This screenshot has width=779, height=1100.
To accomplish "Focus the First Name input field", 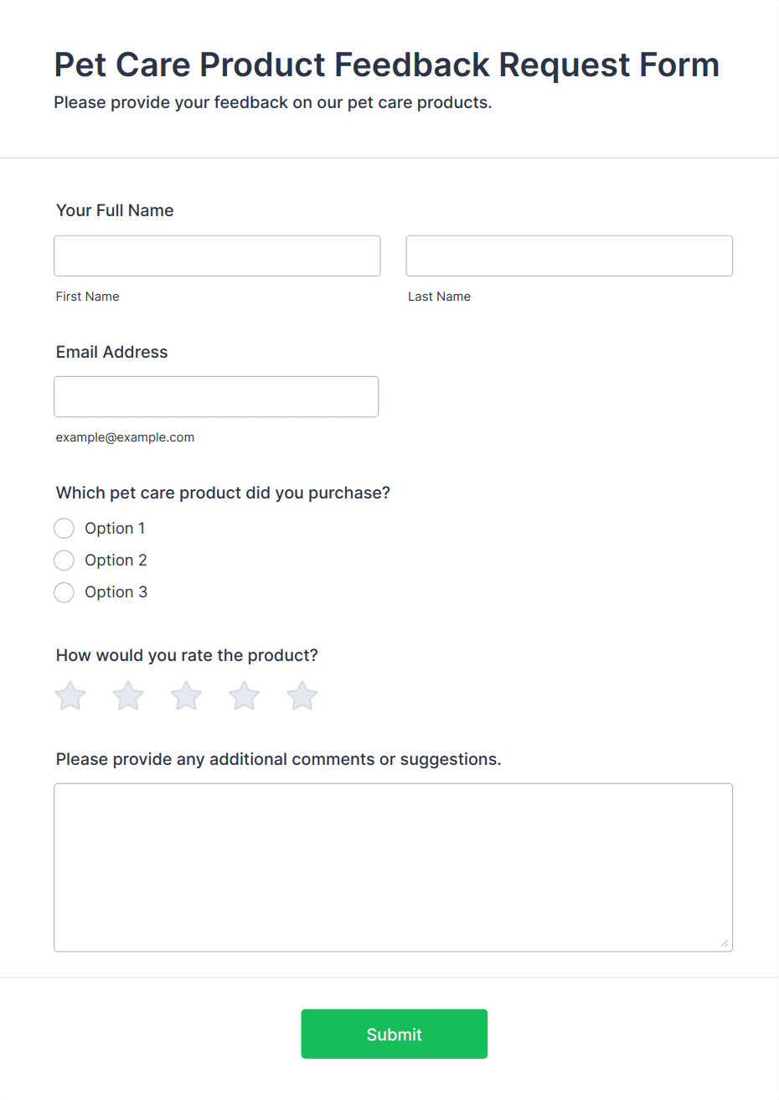I will point(217,256).
